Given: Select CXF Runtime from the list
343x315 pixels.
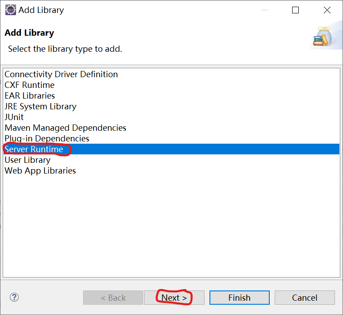Looking at the screenshot, I should [29, 85].
